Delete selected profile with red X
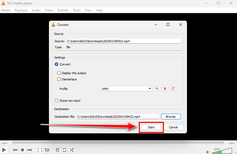The height and width of the screenshot is (154, 237). point(165,89)
